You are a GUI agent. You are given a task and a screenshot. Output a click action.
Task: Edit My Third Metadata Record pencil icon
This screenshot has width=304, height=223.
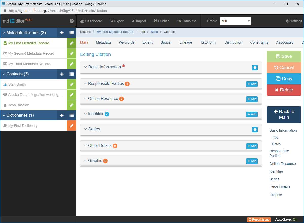(72, 64)
